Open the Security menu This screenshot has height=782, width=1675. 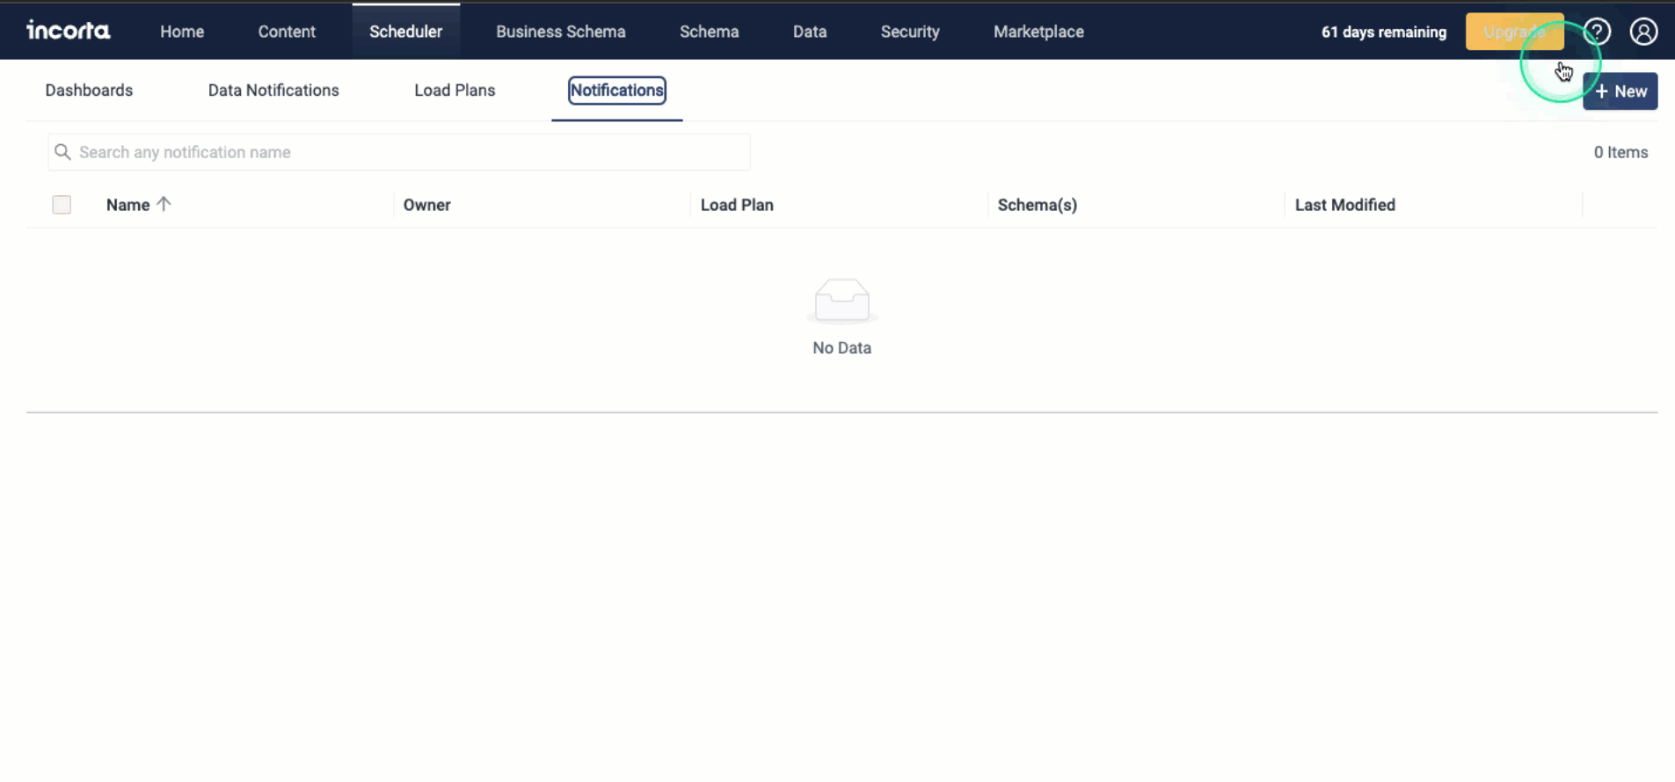click(910, 32)
